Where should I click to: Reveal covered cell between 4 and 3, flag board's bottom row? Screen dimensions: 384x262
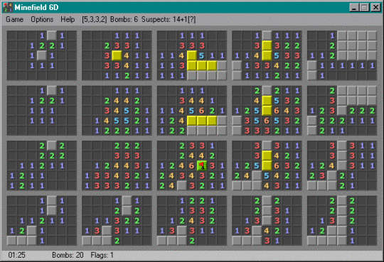click(x=182, y=186)
